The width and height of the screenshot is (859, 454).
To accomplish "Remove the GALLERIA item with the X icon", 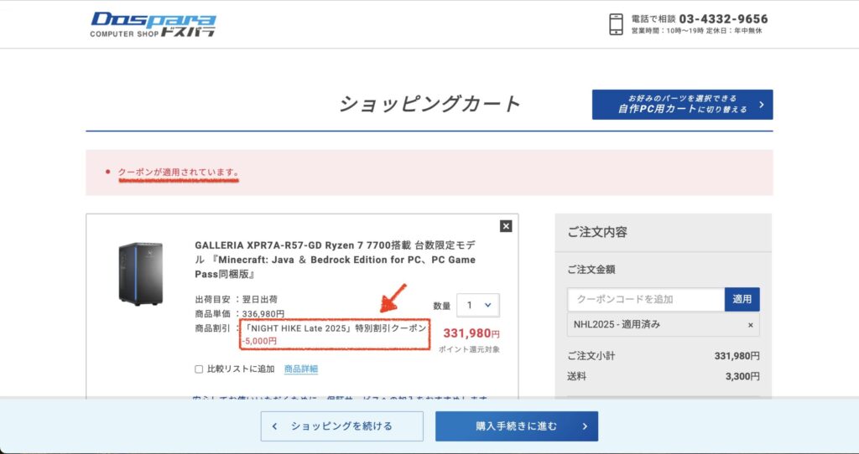I will 506,225.
